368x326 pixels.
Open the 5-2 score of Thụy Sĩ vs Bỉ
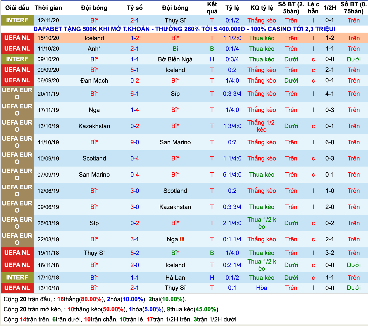pyautogui.click(x=134, y=253)
